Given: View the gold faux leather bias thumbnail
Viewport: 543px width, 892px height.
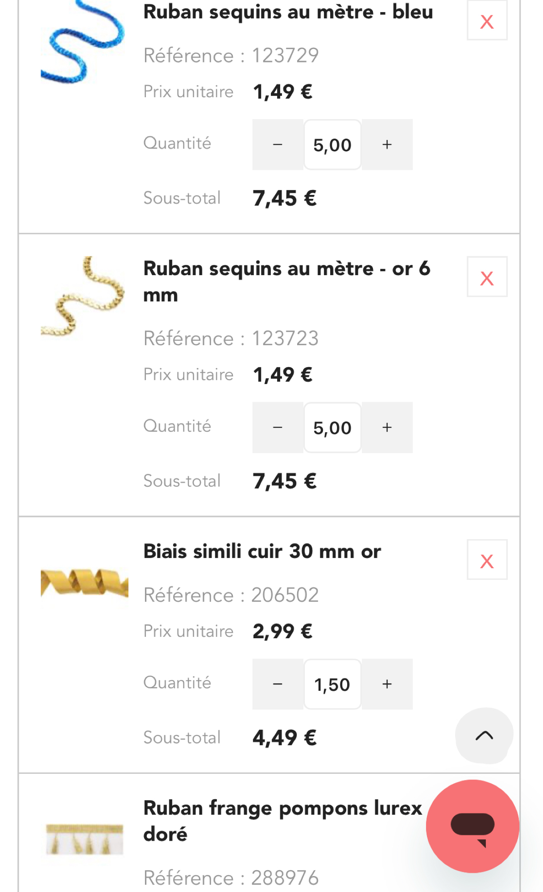Looking at the screenshot, I should (84, 582).
